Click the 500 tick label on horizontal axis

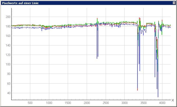[x=30, y=103]
